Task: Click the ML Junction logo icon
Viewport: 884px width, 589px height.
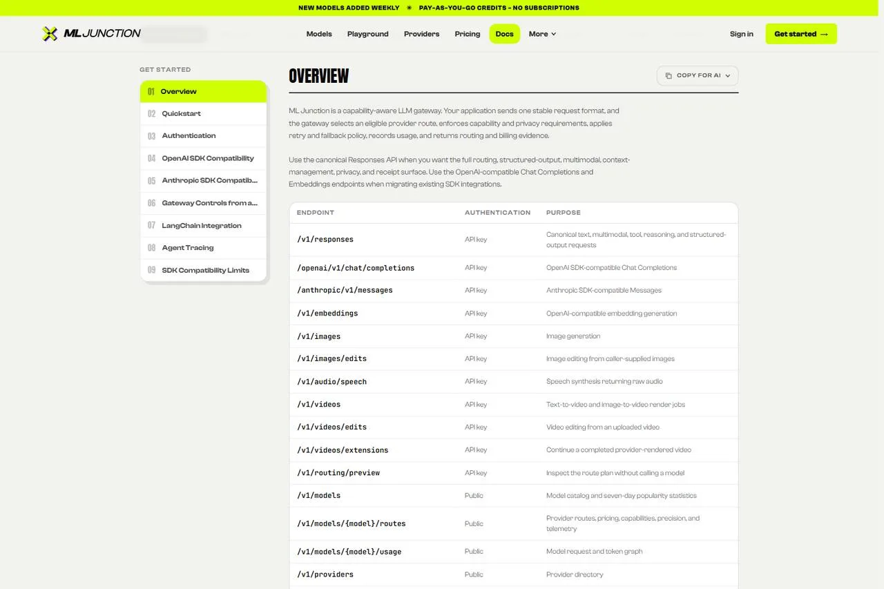Action: (50, 34)
